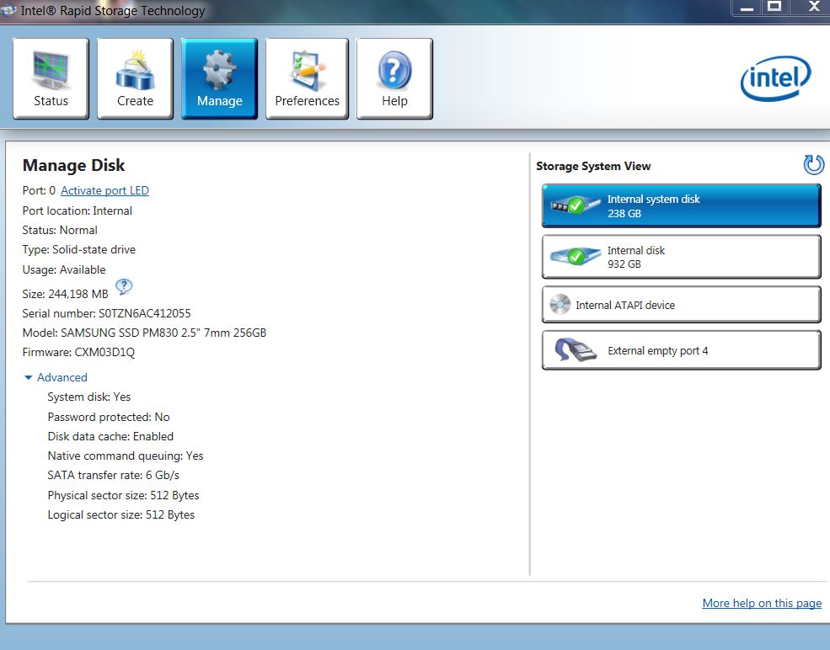The height and width of the screenshot is (650, 830).
Task: Click the Intel logo
Action: pyautogui.click(x=775, y=78)
